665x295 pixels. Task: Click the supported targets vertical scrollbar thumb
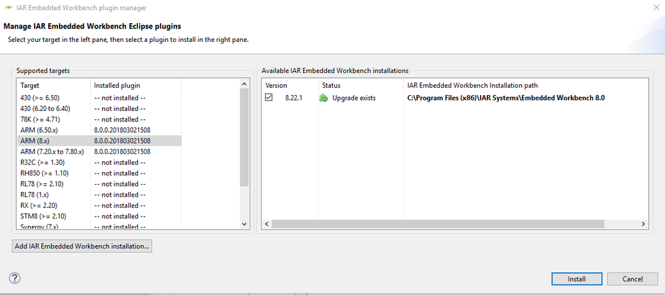244,138
